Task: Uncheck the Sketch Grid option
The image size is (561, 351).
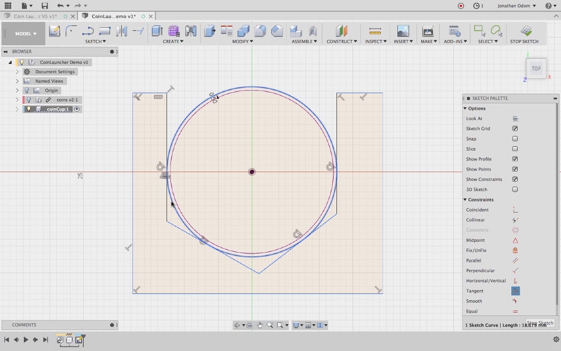Action: pyautogui.click(x=515, y=129)
